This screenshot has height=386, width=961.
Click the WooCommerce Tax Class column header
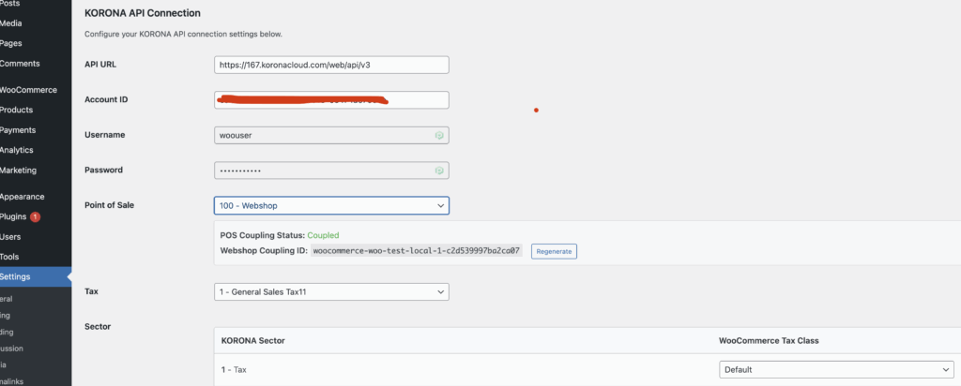click(769, 340)
